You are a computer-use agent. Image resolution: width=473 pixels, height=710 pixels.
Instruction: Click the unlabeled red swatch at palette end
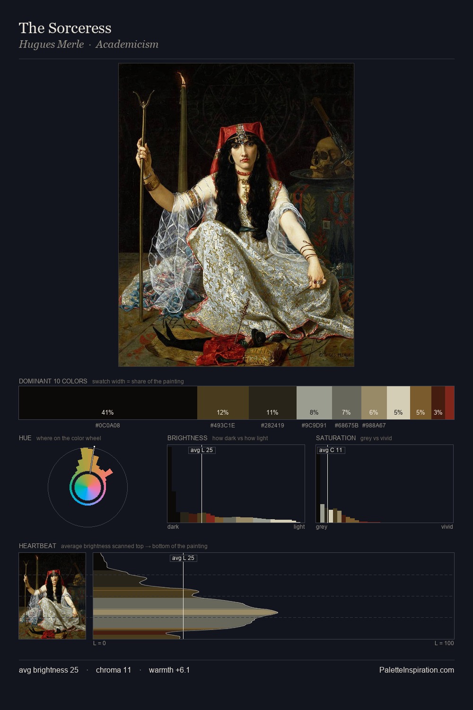pyautogui.click(x=449, y=403)
